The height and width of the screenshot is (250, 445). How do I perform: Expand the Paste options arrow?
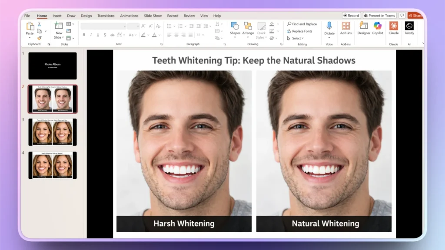(30, 37)
